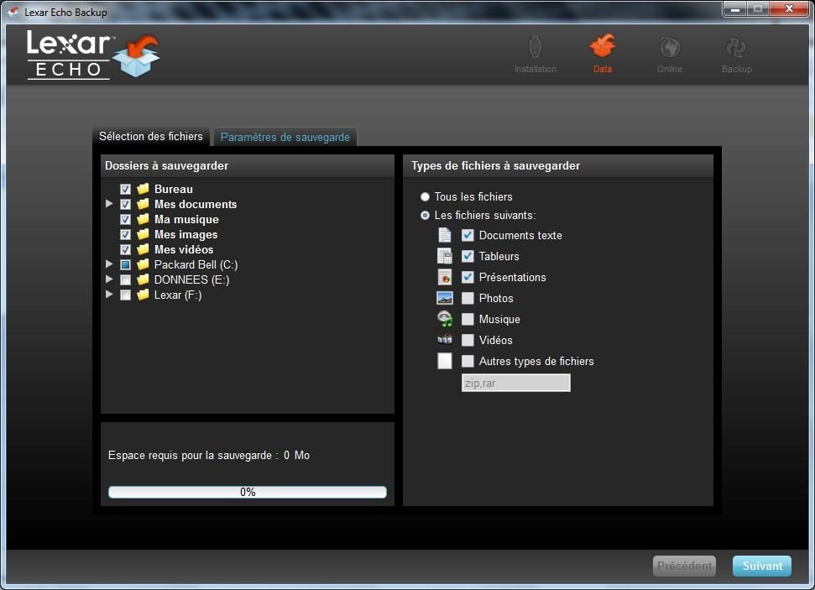Viewport: 815px width, 590px height.
Task: Click the Suivant button
Action: click(x=762, y=566)
